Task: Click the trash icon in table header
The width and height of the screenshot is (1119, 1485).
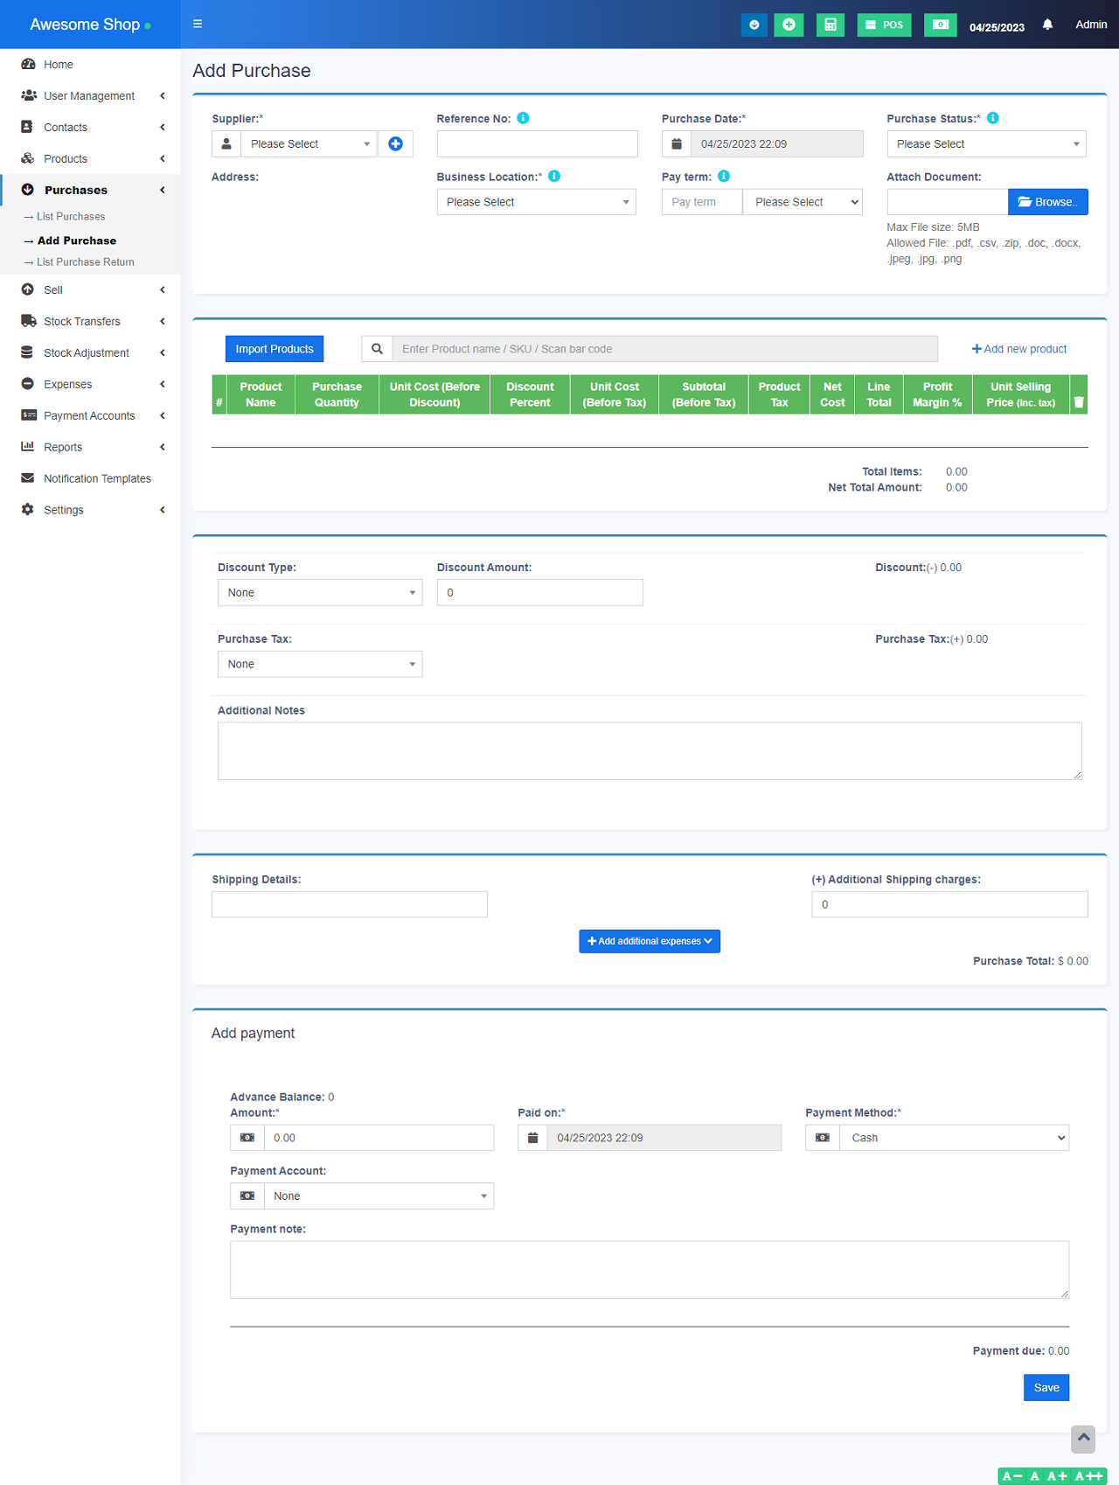Action: click(x=1079, y=402)
